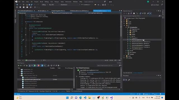Open the View menu
This screenshot has width=179, height=100.
tap(27, 2)
